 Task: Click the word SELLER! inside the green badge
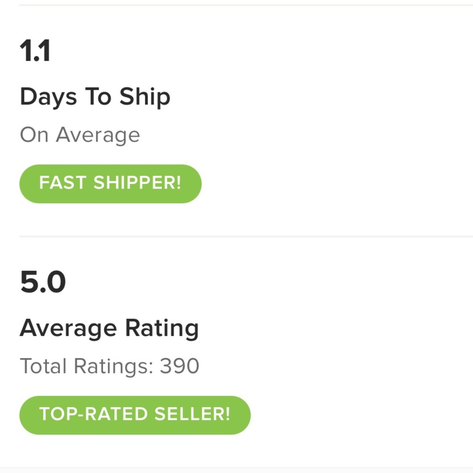pos(192,414)
